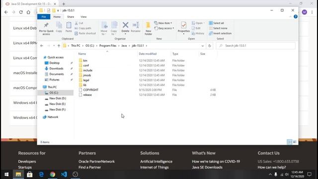Viewport: 318px width, 179px height.
Task: Click the Edit ribbon command
Action: point(196,28)
